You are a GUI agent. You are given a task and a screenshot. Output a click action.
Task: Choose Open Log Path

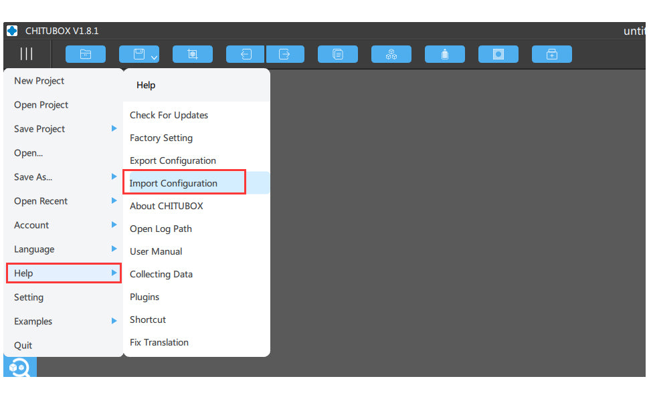click(x=197, y=229)
